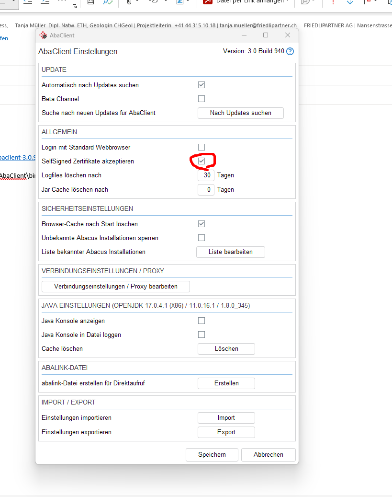Enable the Beta Channel checkbox

click(202, 99)
